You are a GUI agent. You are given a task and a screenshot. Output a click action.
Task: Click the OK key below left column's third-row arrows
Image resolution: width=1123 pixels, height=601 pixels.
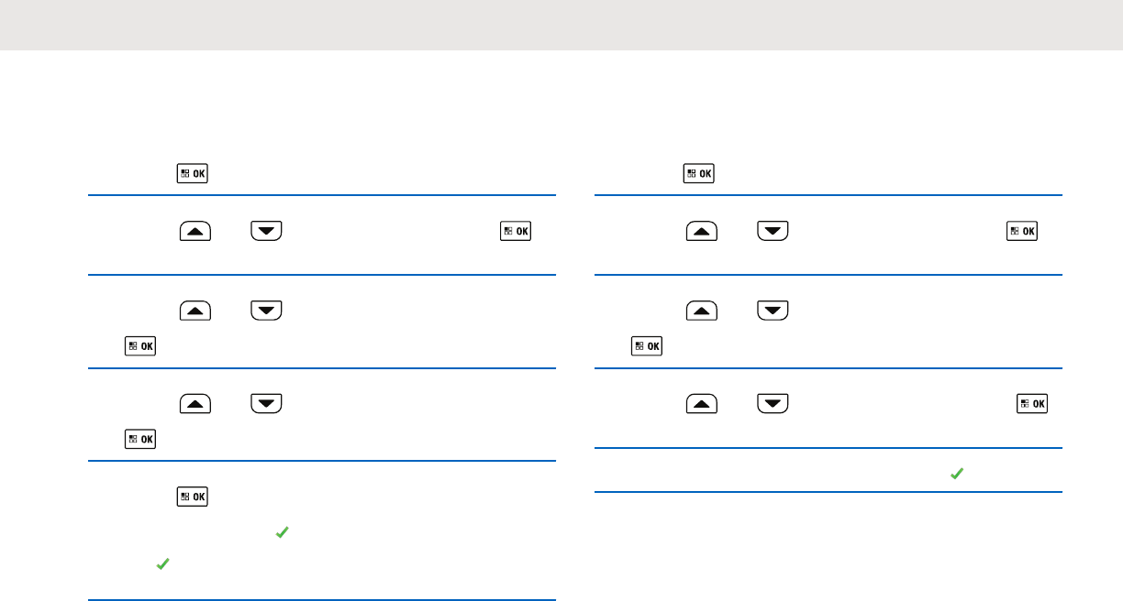point(140,346)
